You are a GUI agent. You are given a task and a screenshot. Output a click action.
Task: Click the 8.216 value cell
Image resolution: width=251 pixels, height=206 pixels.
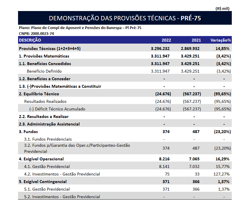[x=164, y=159]
